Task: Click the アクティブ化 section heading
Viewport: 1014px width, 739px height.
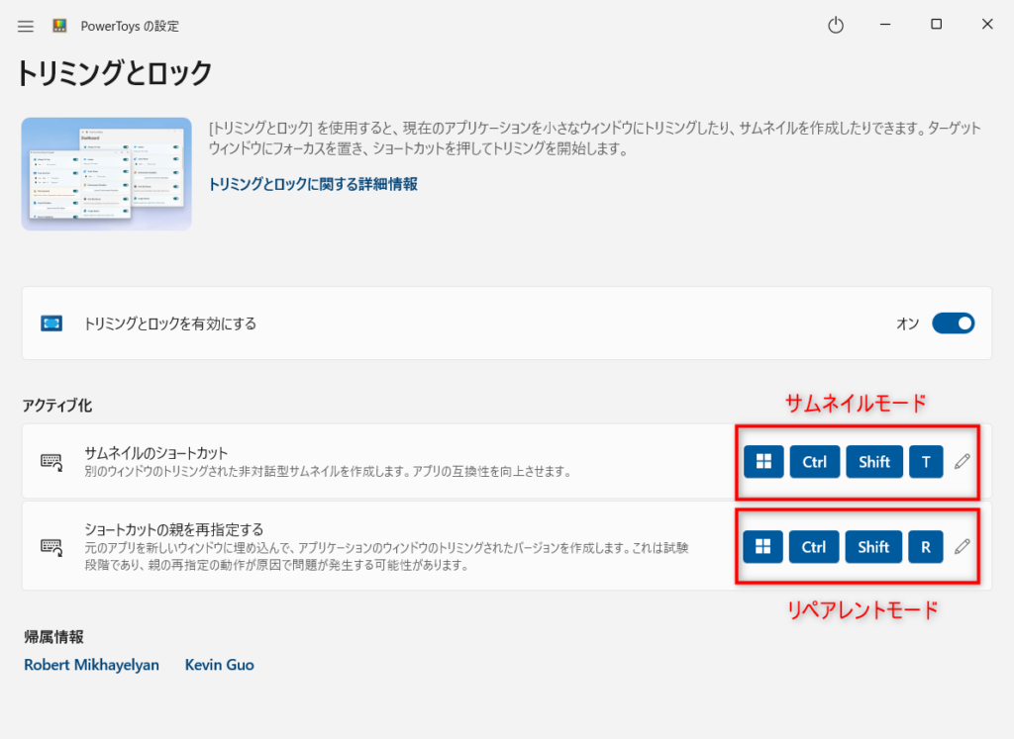Action: [57, 405]
